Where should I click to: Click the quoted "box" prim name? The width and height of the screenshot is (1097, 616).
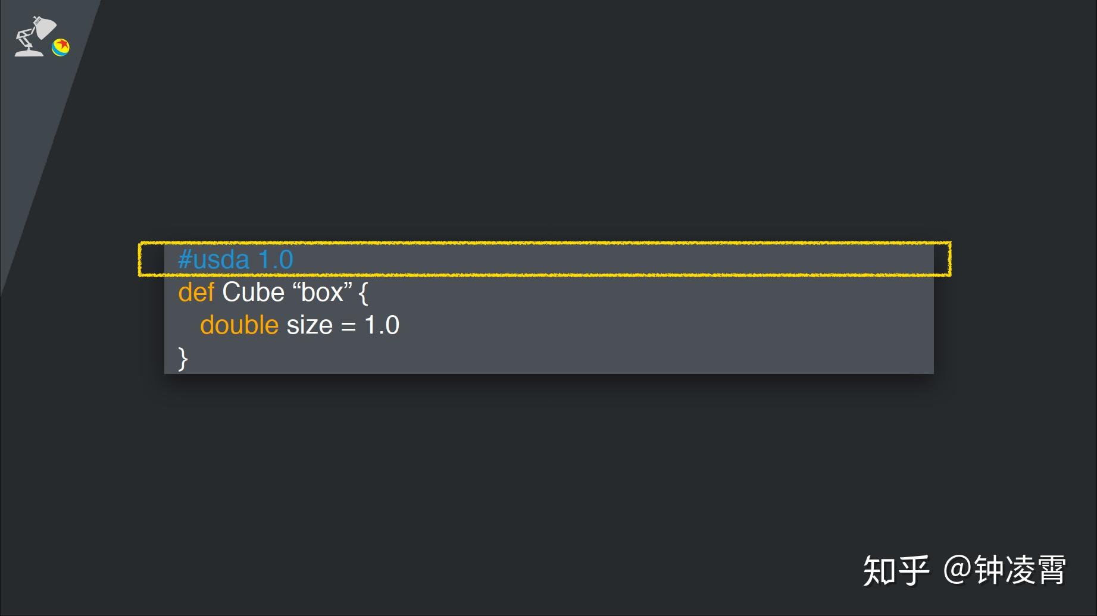click(322, 293)
